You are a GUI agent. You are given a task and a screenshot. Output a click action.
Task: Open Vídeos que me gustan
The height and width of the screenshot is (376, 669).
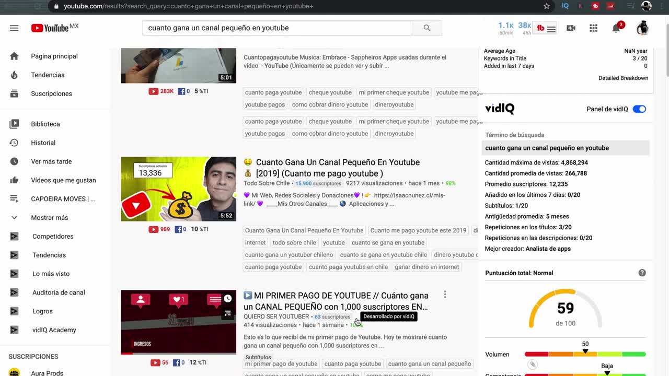pos(63,180)
